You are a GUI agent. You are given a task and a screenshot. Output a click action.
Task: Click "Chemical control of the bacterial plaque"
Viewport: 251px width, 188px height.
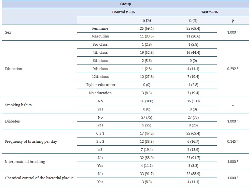(39, 178)
